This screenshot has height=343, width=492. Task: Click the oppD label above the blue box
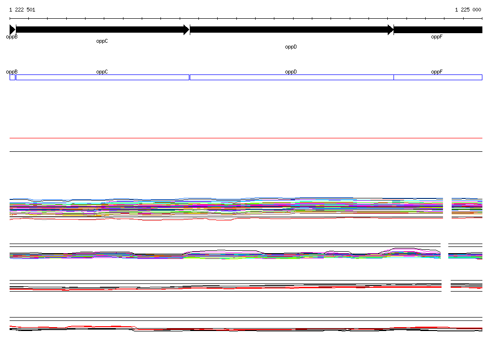pyautogui.click(x=291, y=72)
